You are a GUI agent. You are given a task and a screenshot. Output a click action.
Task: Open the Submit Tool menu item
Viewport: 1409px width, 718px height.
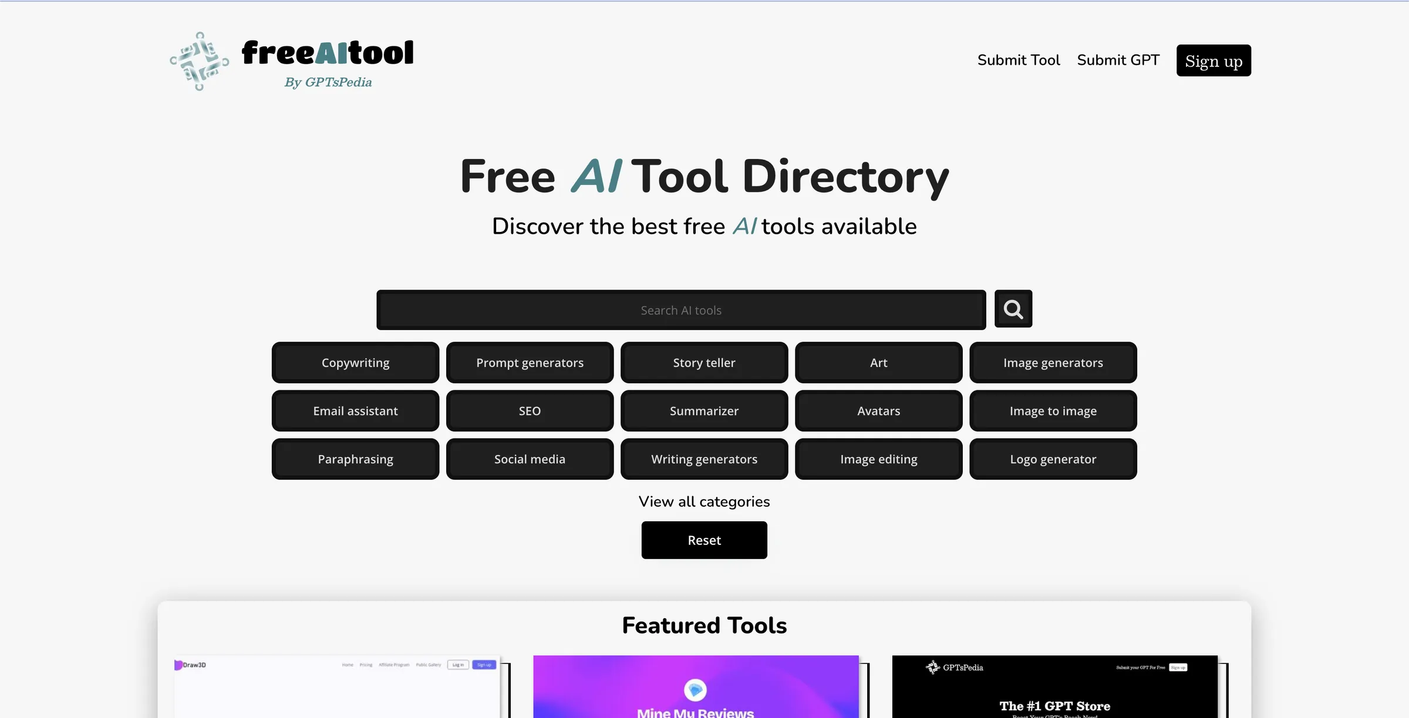pos(1019,59)
